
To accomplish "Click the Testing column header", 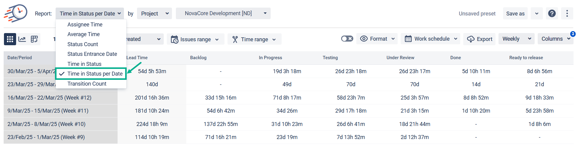I will click(330, 58).
